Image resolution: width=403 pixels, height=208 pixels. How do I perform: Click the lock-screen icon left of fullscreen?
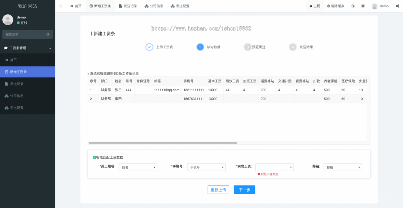353,6
